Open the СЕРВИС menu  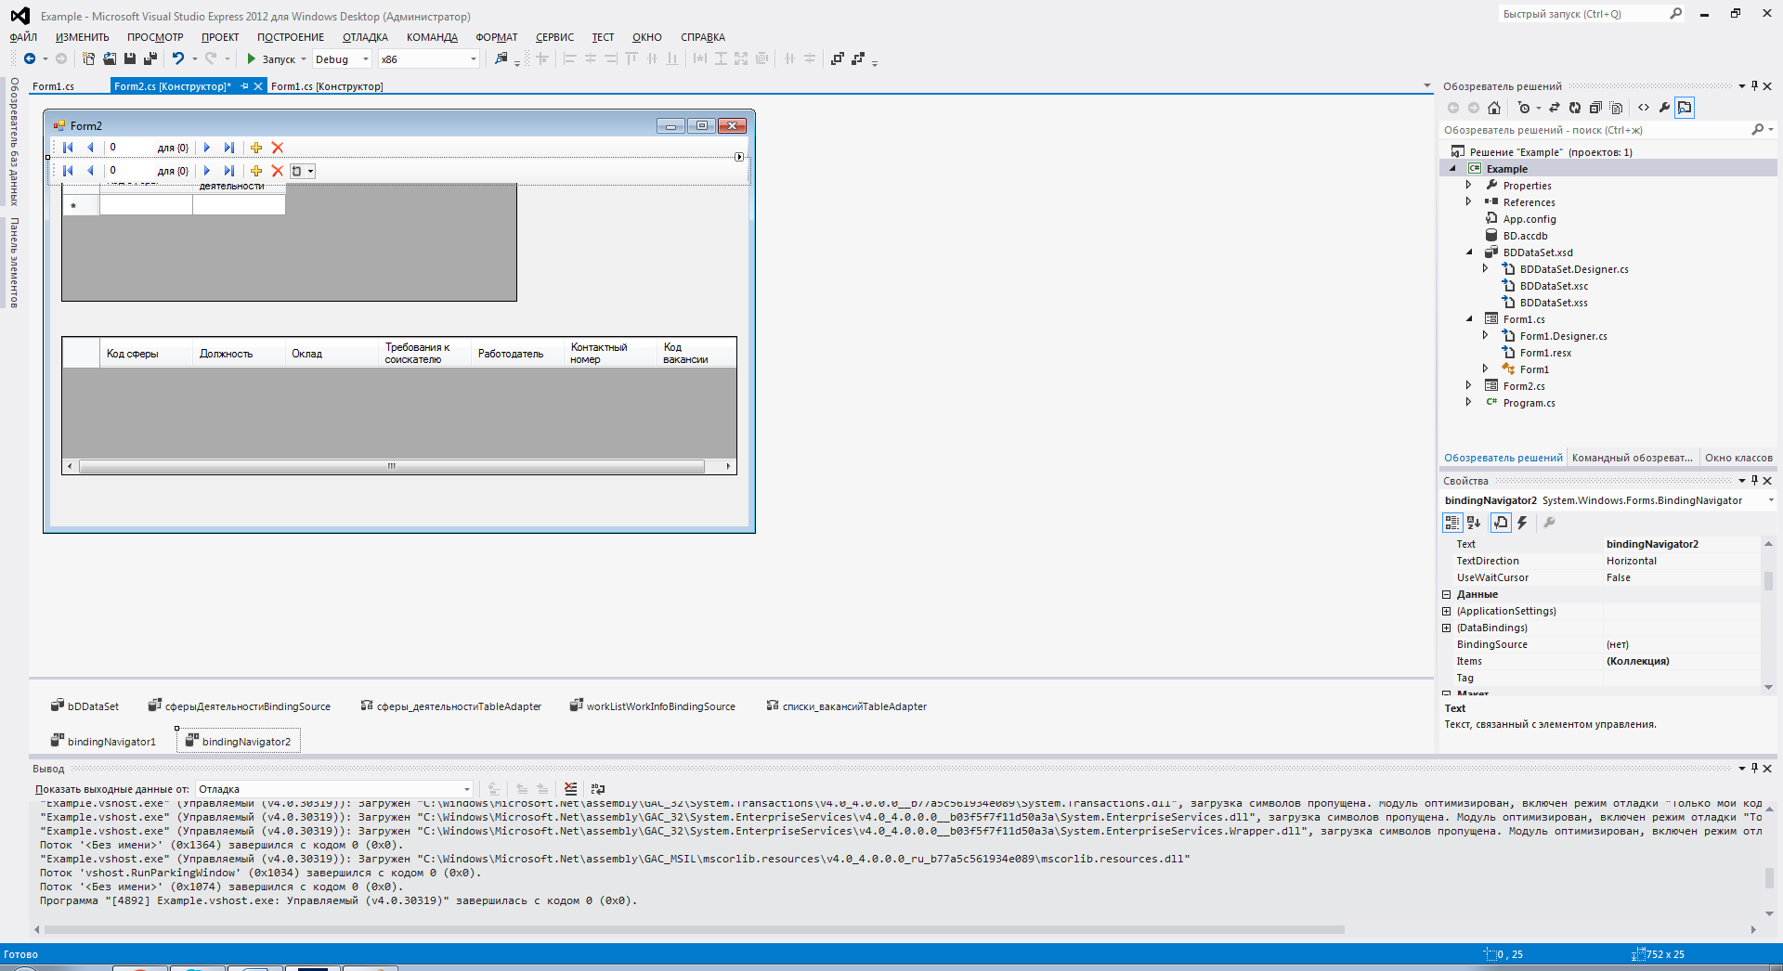[554, 37]
